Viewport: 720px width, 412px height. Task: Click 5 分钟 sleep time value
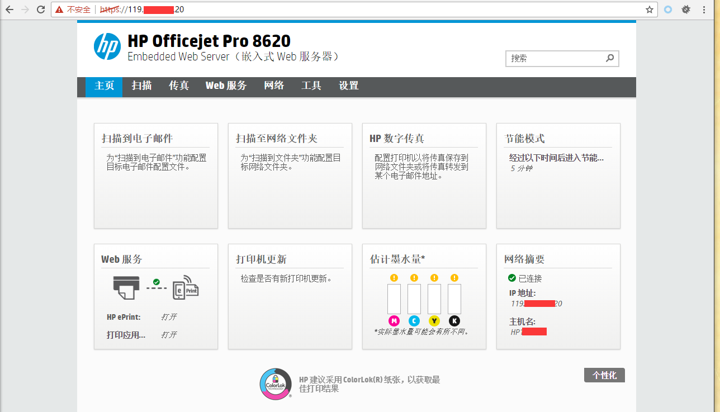[521, 168]
